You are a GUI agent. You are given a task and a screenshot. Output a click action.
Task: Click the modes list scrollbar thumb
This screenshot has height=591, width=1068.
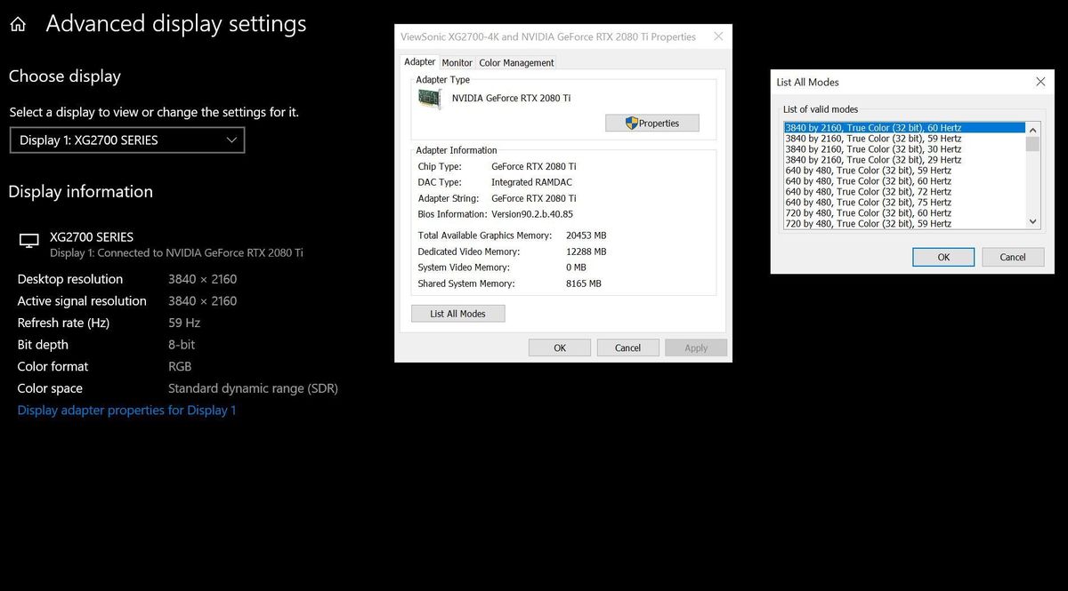click(1033, 144)
